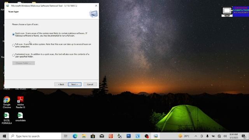
Task: Select the Customized scan radio option
Action: tap(13, 55)
